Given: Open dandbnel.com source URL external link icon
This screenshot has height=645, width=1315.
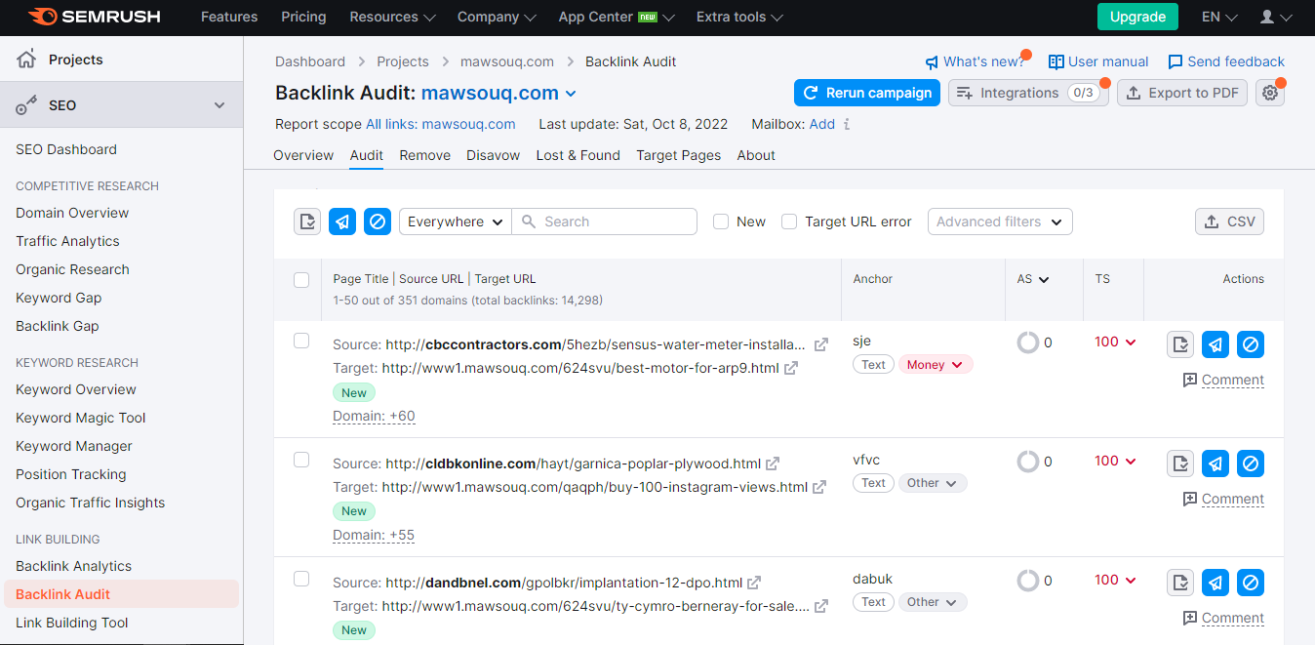Looking at the screenshot, I should coord(754,583).
